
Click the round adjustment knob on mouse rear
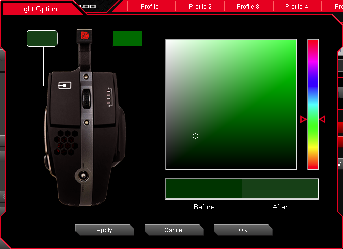[83, 176]
